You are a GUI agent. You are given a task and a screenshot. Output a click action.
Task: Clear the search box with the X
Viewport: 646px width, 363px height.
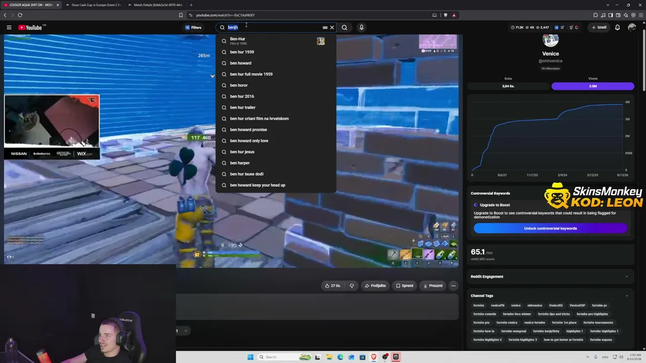point(332,27)
